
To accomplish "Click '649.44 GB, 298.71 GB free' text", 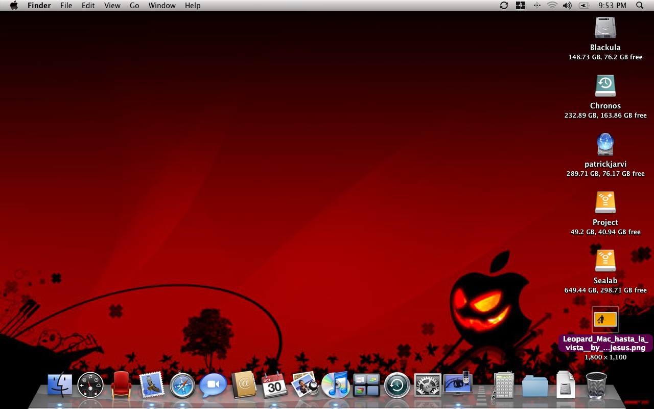I will pyautogui.click(x=605, y=290).
